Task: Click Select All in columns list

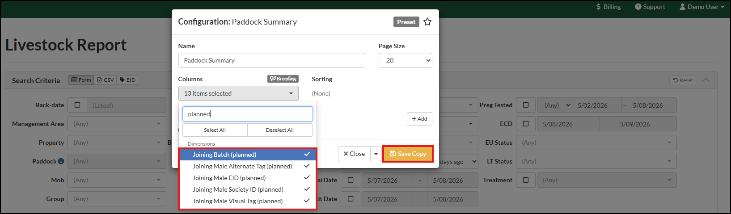Action: (x=215, y=130)
